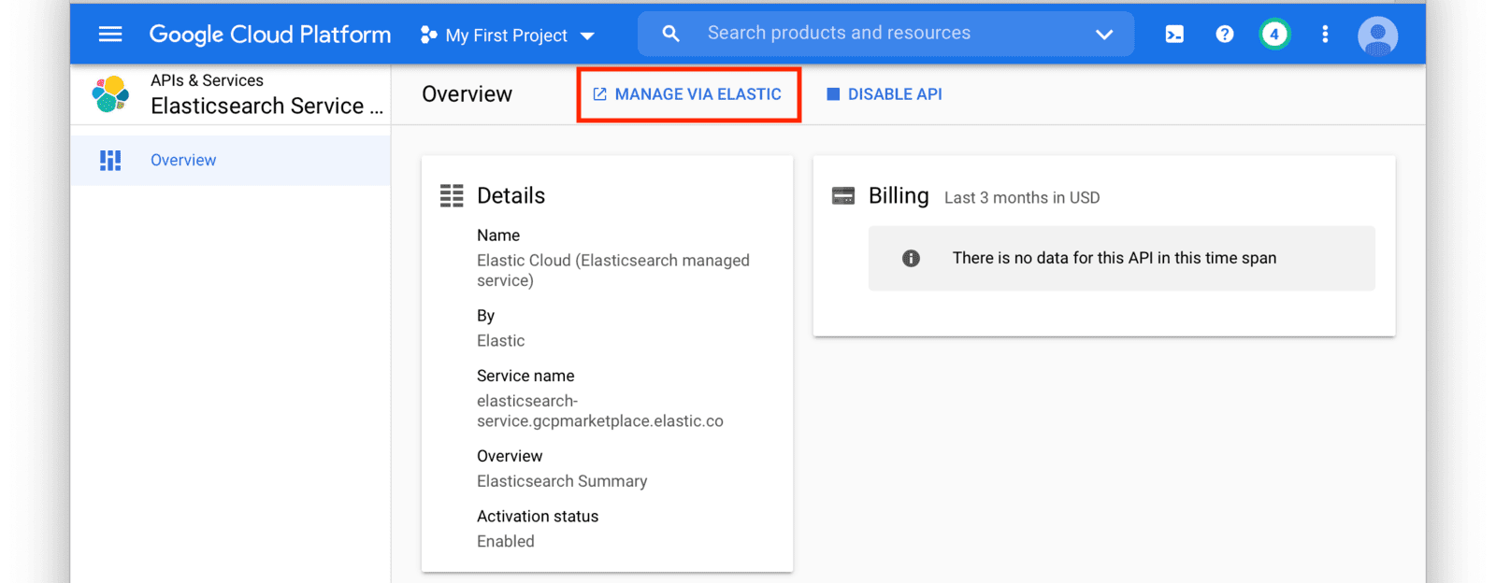Click the Elasticsearch service logo icon

point(110,94)
